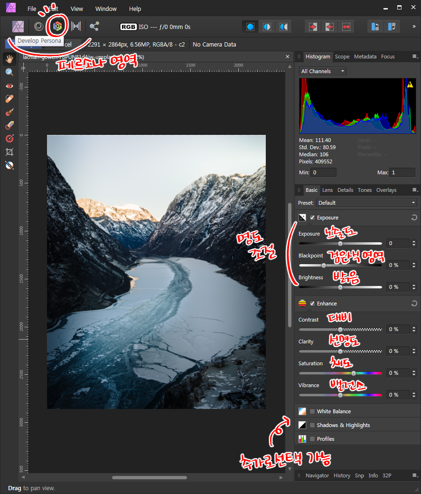
Task: Reset the Exposure section
Action: click(x=414, y=218)
